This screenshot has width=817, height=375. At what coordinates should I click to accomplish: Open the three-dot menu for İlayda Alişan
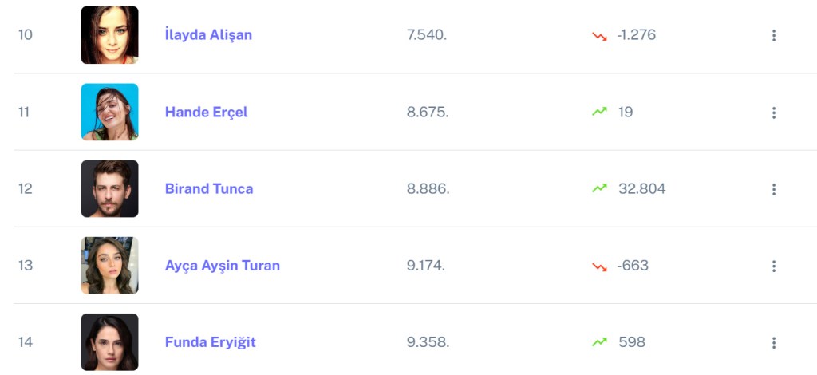[773, 36]
